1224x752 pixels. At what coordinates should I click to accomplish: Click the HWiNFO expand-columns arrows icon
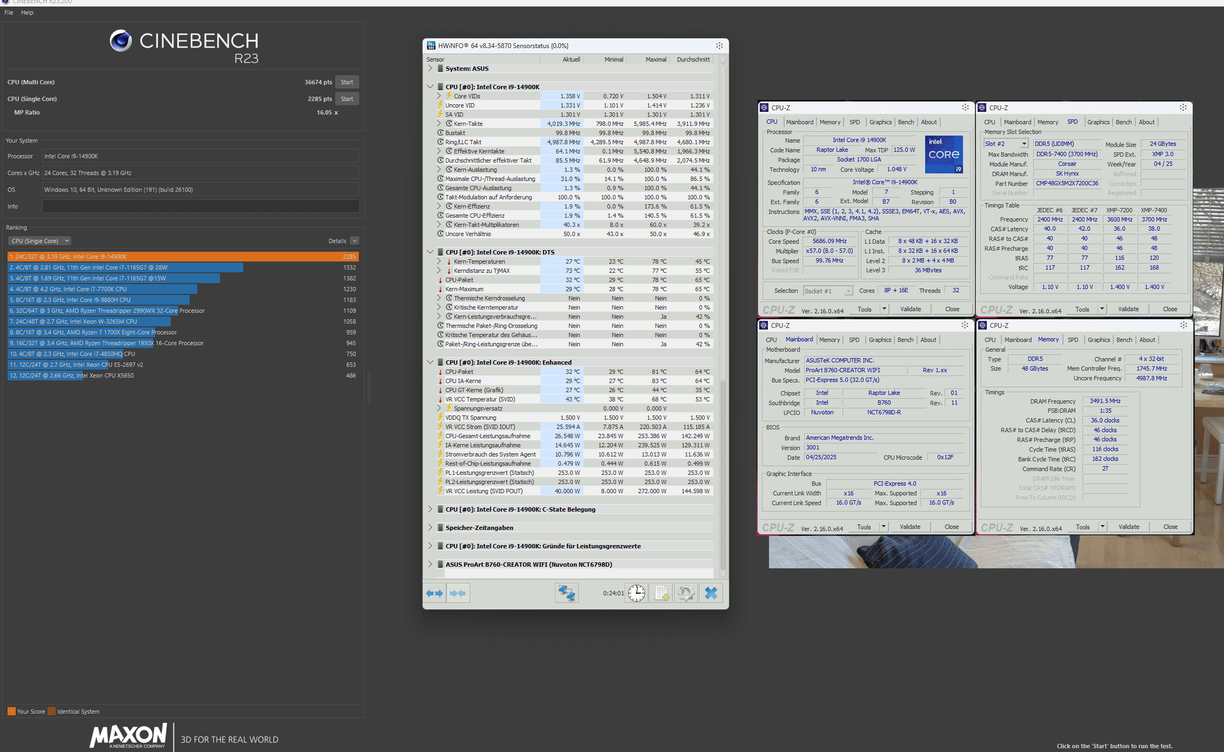[x=434, y=593]
